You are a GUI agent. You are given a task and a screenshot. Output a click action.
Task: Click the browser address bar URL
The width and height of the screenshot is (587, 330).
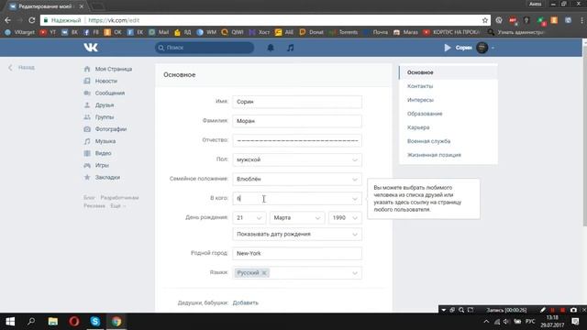pyautogui.click(x=114, y=20)
